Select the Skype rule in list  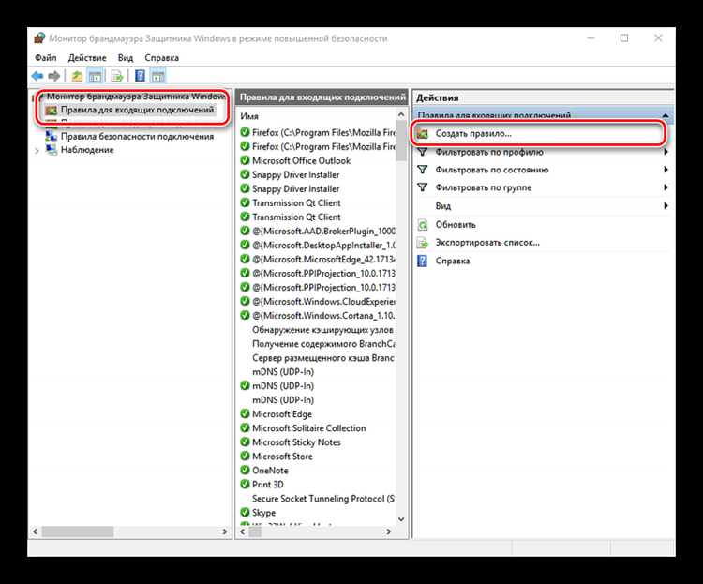coord(264,513)
